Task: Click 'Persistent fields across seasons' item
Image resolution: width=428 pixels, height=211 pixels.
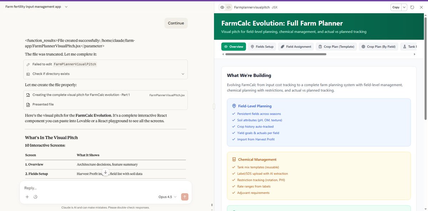Action: tap(259, 114)
